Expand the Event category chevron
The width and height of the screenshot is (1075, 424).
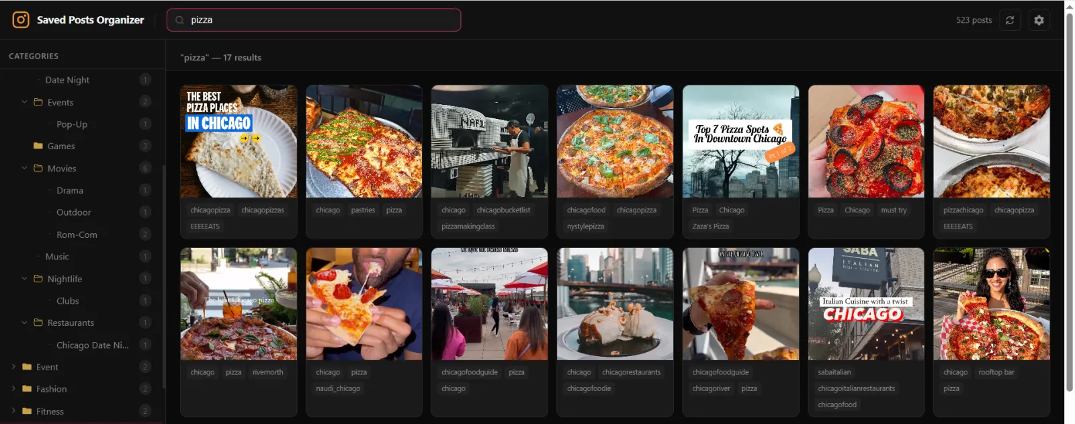[x=13, y=367]
